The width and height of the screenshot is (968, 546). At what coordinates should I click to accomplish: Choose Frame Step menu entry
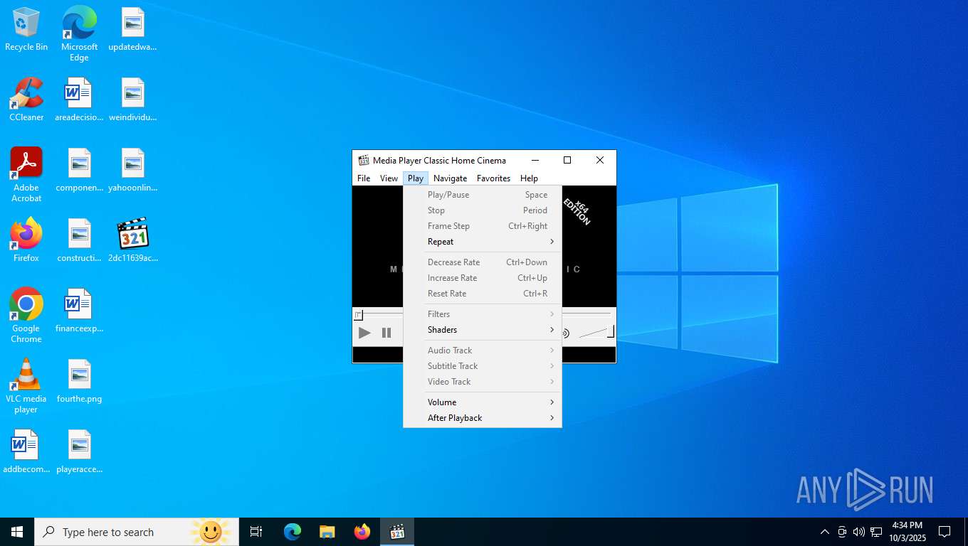click(x=483, y=226)
